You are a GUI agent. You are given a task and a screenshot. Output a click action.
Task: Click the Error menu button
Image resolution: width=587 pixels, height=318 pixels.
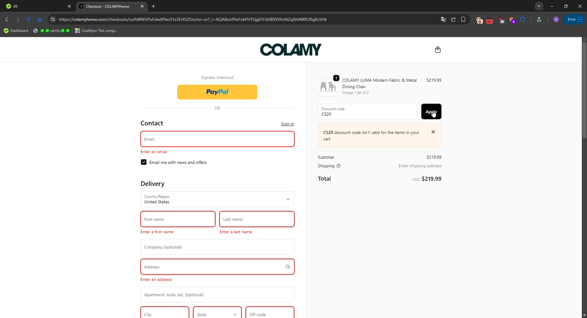(574, 19)
